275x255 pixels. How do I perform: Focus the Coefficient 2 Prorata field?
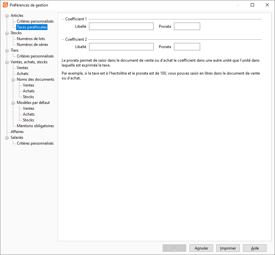pos(187,47)
